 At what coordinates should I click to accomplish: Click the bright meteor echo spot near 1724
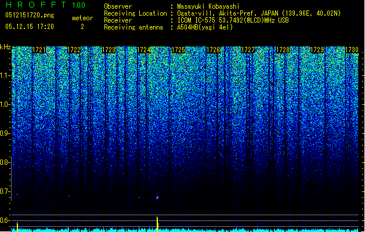pos(157,198)
